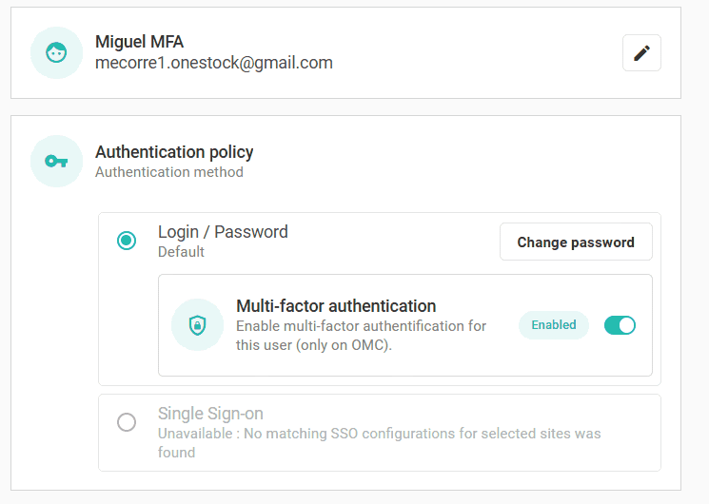This screenshot has height=504, width=709.
Task: Click the multi-factor authentication description text
Action: (x=361, y=335)
